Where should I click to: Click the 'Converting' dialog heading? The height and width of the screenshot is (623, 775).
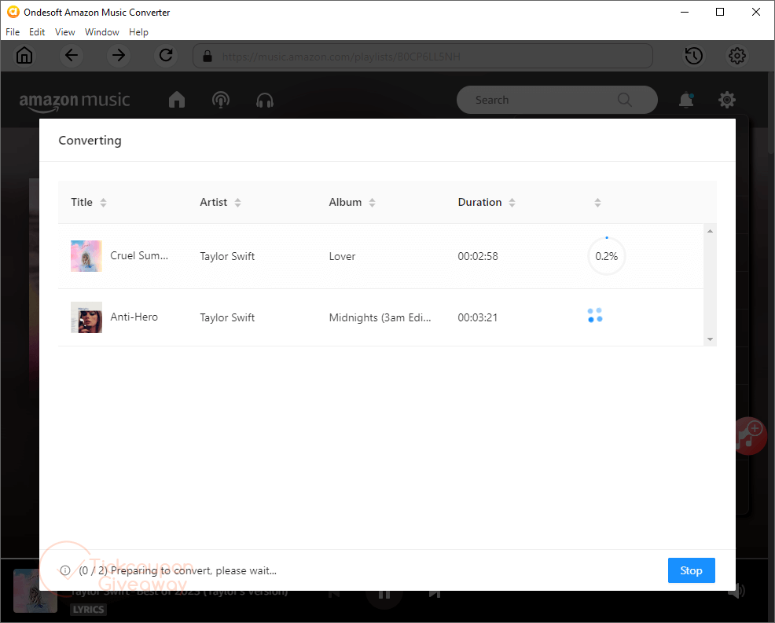point(90,141)
